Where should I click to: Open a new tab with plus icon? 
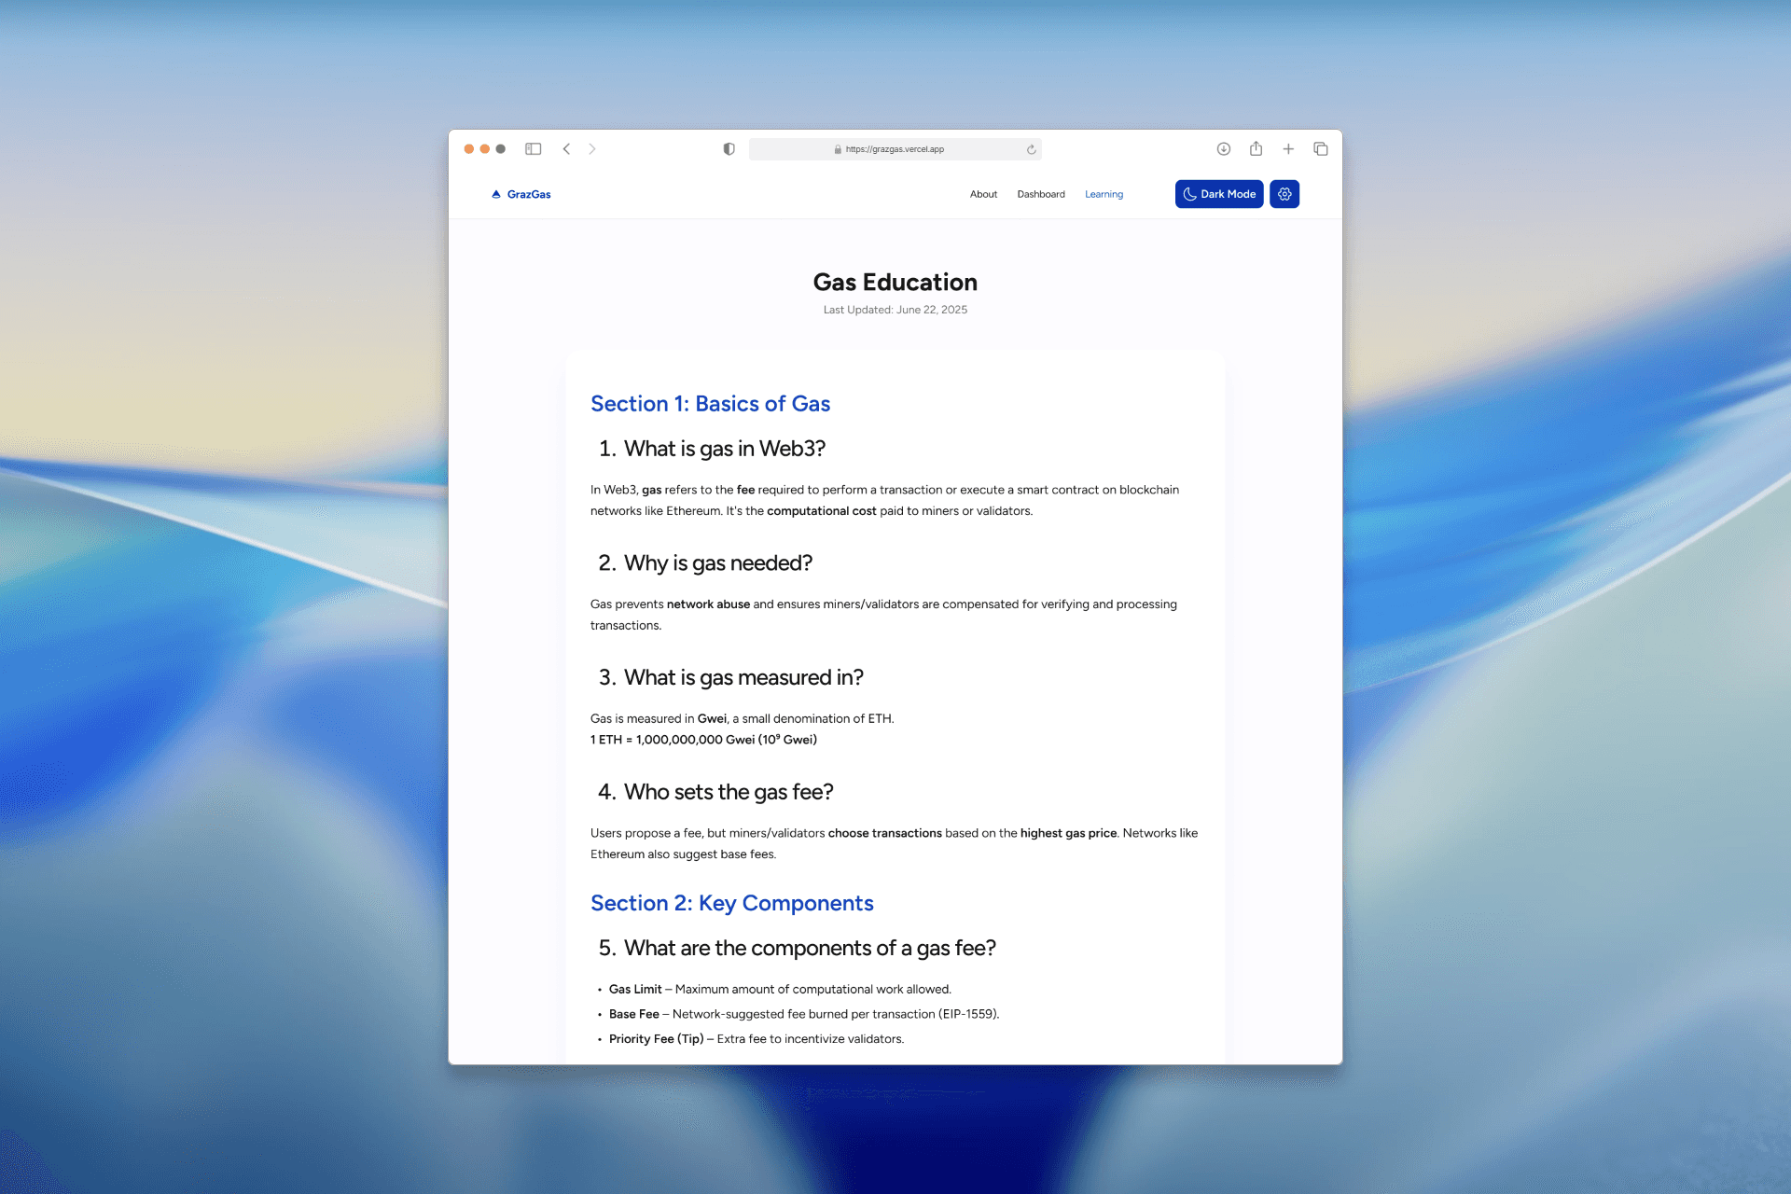(x=1288, y=149)
